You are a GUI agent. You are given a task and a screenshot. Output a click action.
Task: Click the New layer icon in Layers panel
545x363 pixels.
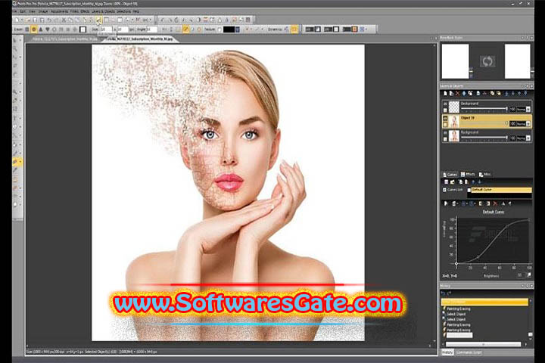445,93
